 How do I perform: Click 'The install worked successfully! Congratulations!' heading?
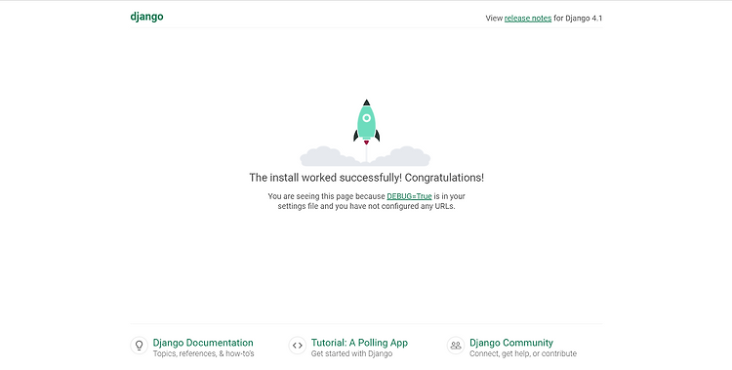(x=366, y=178)
